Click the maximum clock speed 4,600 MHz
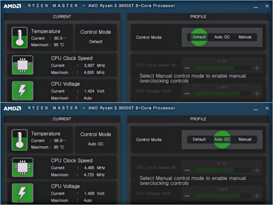The height and width of the screenshot is (205, 273). click(x=94, y=72)
